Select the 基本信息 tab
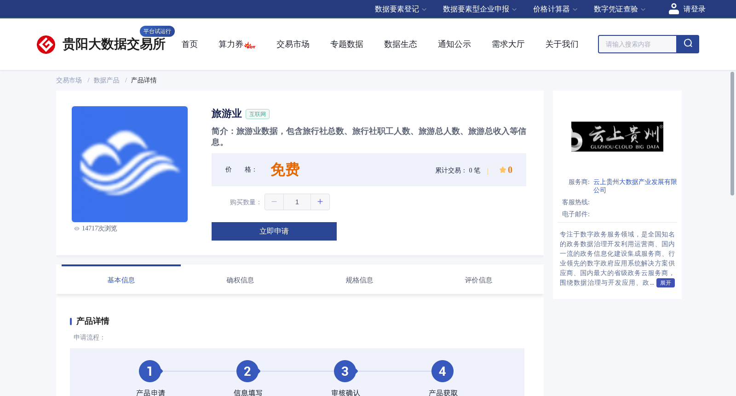The image size is (736, 396). 121,280
